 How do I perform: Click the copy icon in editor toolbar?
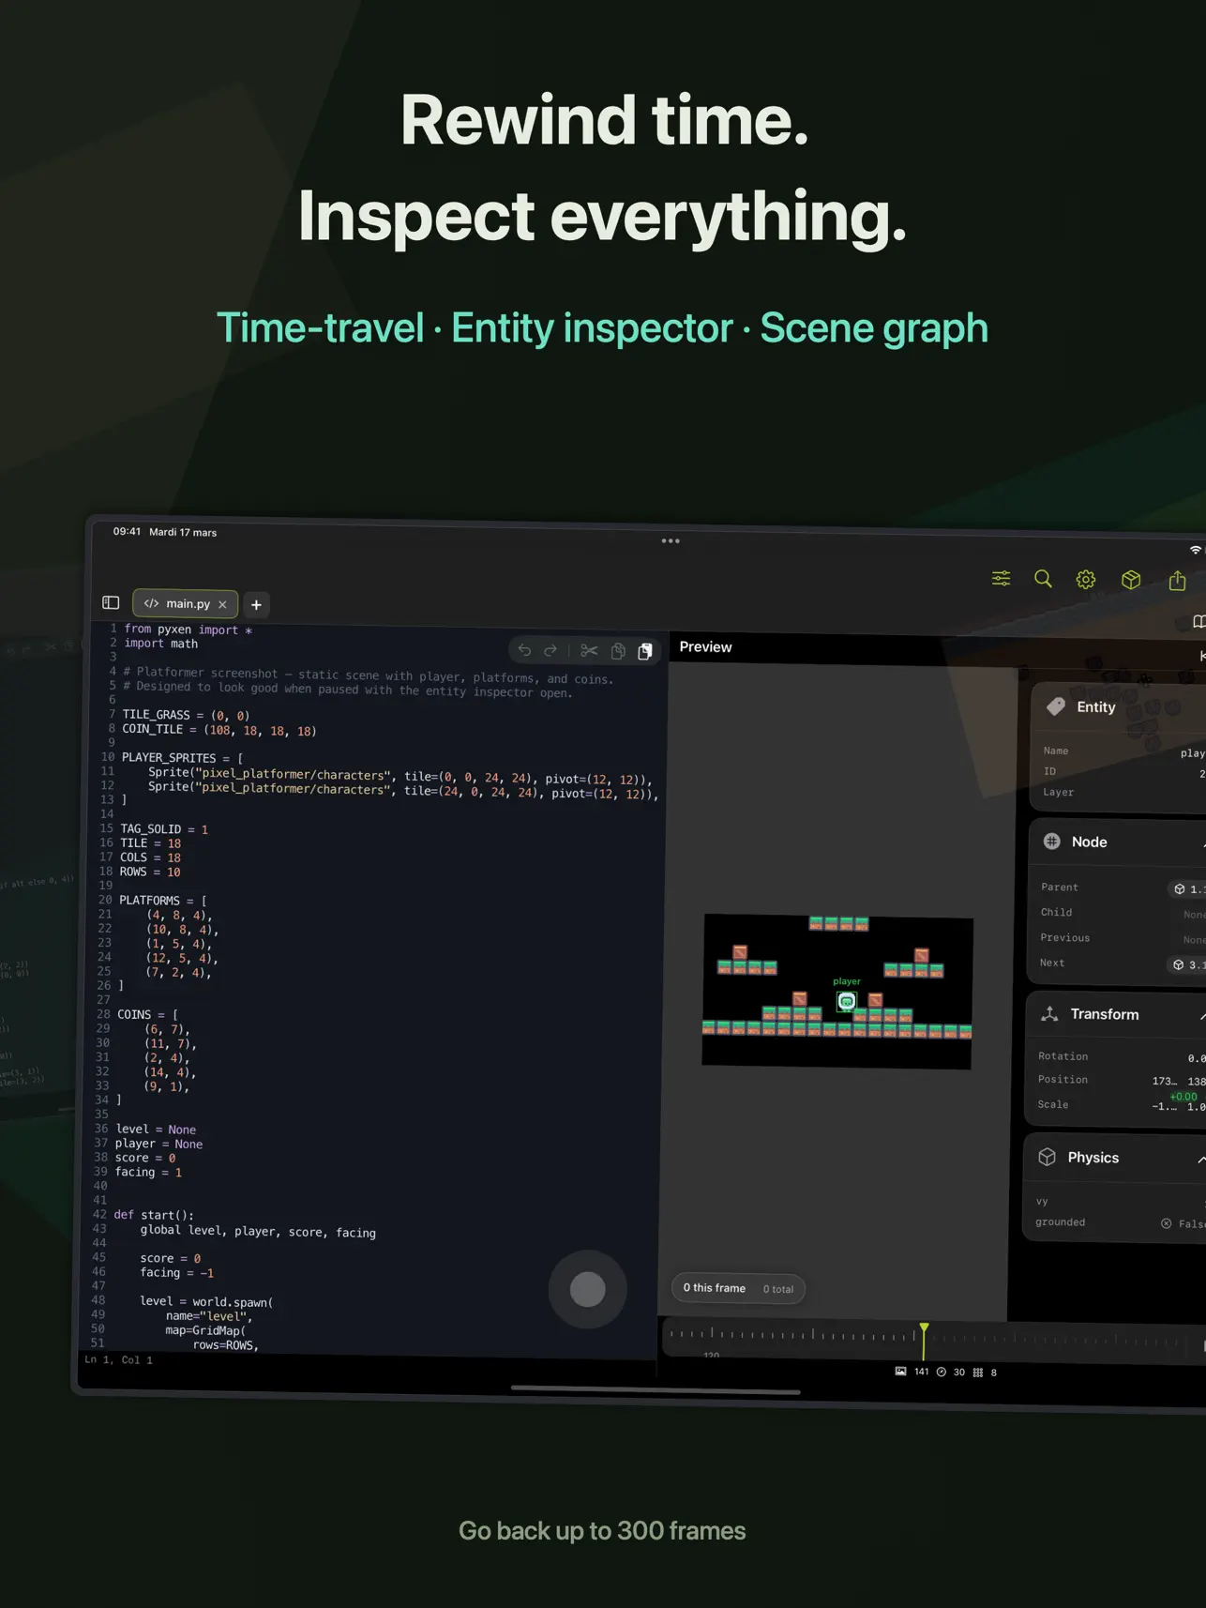tap(618, 651)
